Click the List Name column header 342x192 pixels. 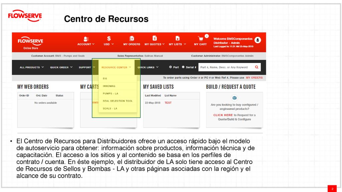tap(171, 95)
